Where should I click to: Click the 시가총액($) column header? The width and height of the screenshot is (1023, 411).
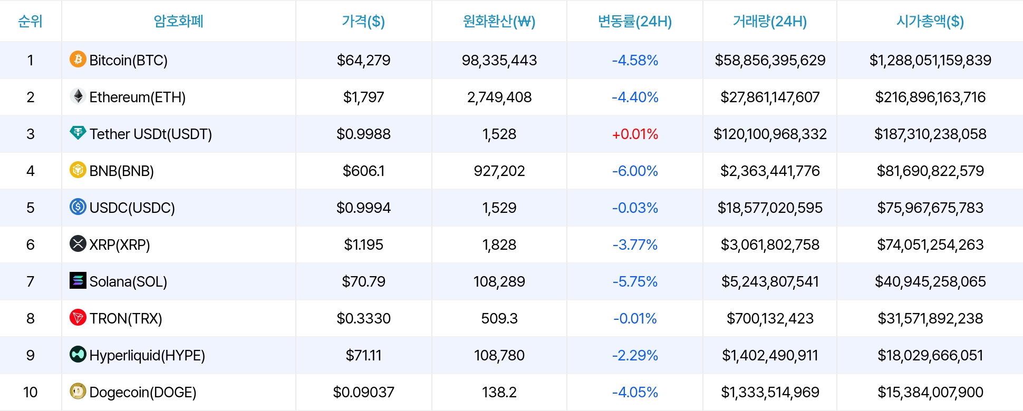930,21
